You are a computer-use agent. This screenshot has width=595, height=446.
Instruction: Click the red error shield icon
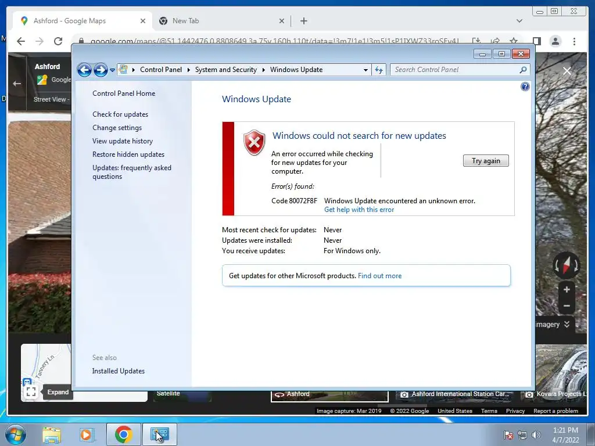[x=255, y=143]
